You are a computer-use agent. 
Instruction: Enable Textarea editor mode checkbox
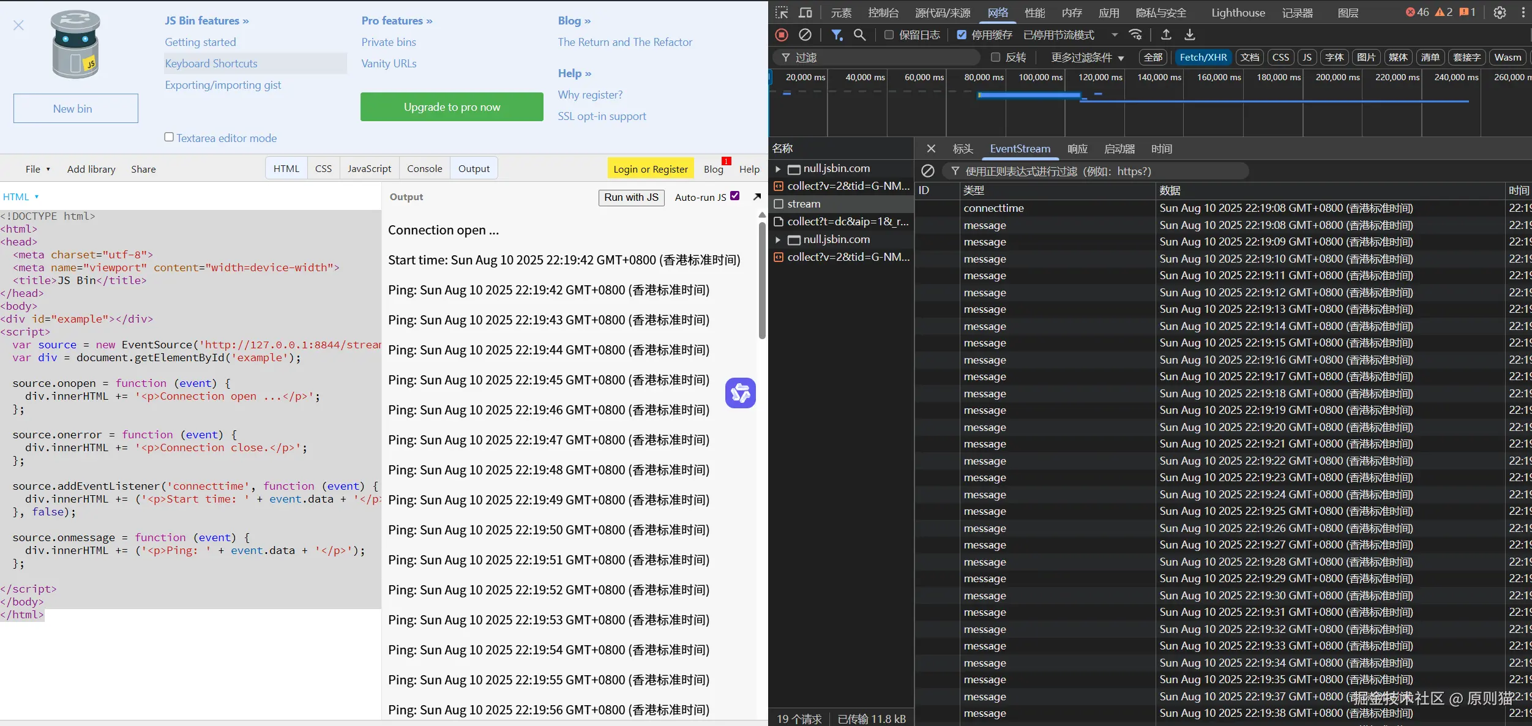169,137
